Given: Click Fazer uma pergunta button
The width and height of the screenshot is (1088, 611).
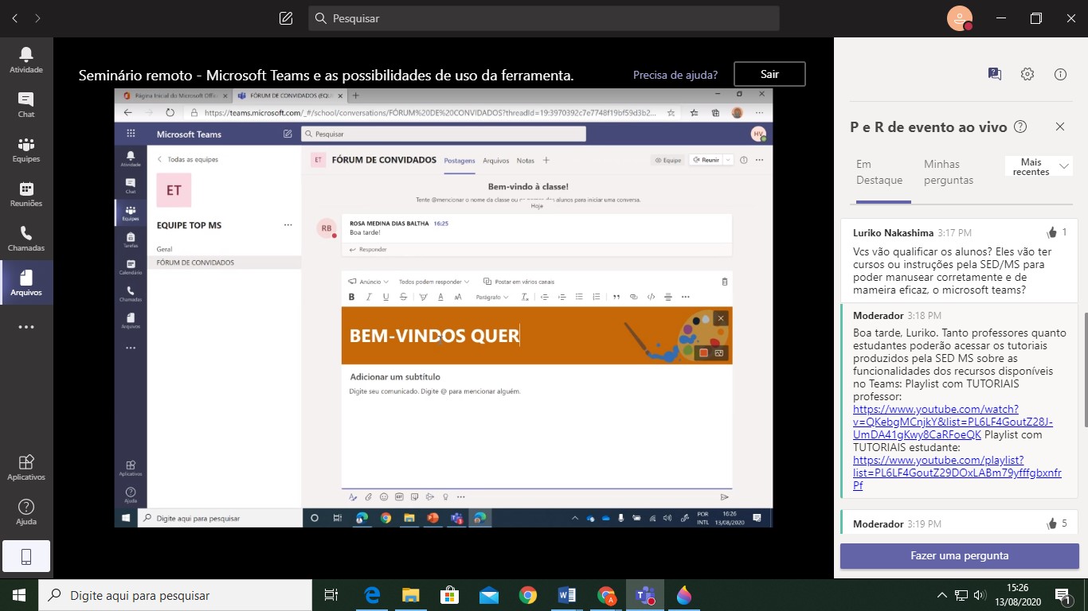Looking at the screenshot, I should pyautogui.click(x=960, y=555).
